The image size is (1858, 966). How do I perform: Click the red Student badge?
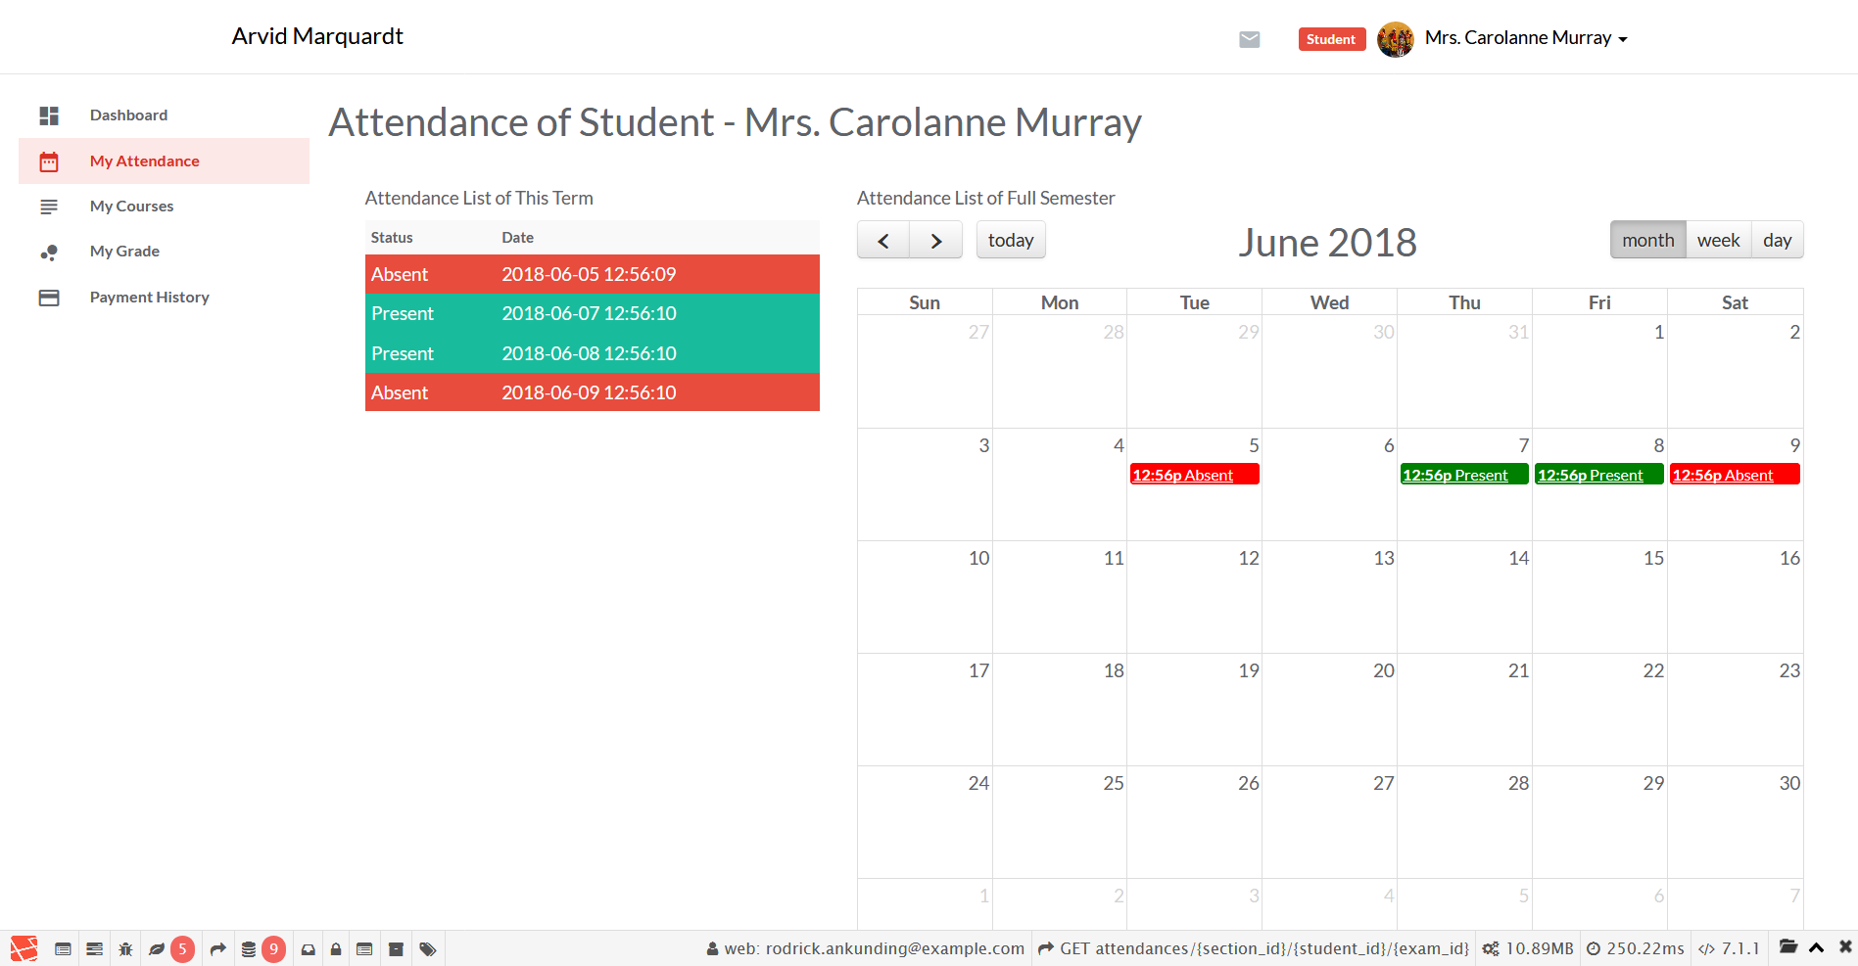1331,39
